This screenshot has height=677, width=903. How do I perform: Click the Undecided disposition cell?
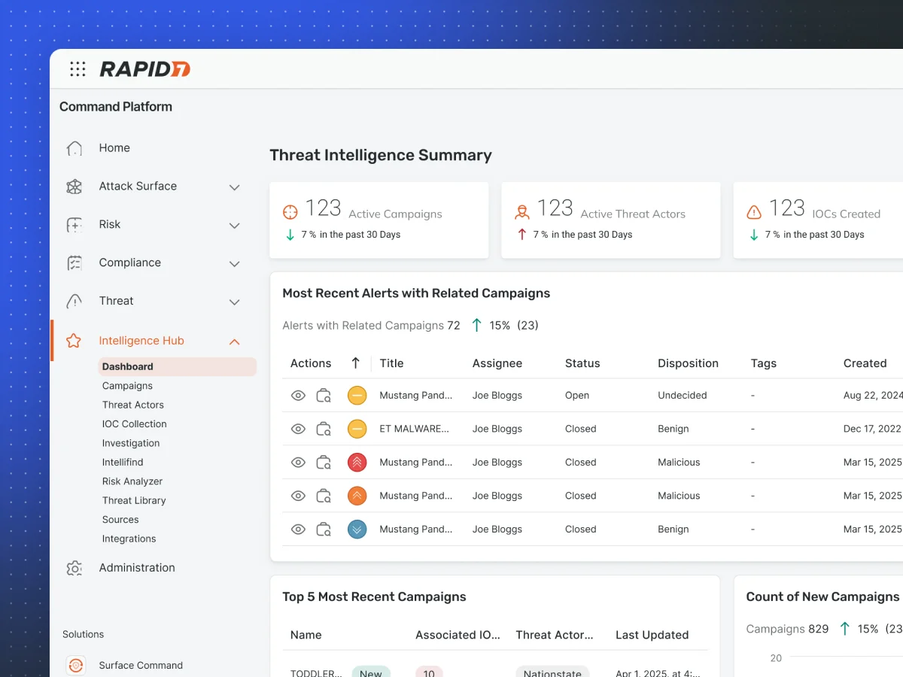(x=683, y=396)
